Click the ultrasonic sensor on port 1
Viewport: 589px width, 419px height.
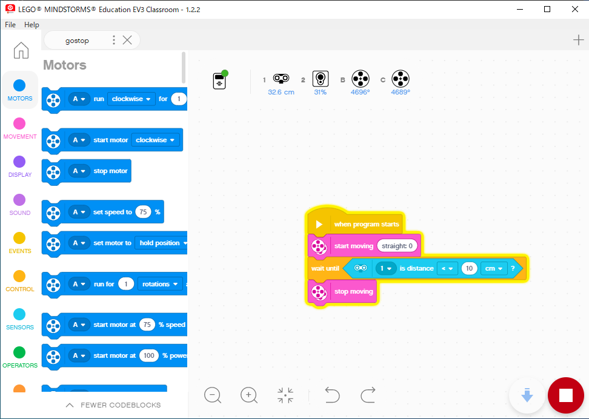coord(281,79)
